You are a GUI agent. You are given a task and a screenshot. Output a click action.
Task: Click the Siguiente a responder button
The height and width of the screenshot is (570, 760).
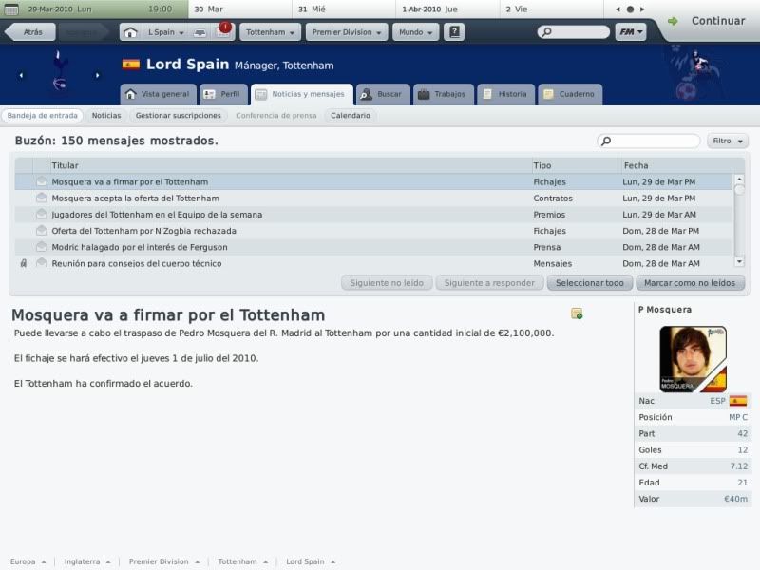(x=489, y=283)
